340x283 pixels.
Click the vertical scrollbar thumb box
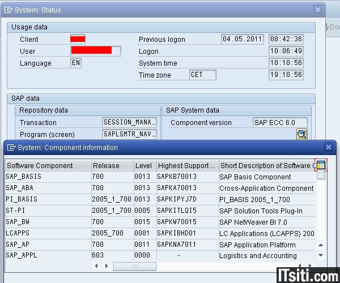[x=321, y=175]
